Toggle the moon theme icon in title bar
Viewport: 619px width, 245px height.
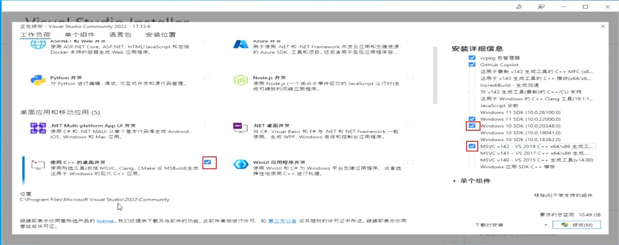click(518, 7)
